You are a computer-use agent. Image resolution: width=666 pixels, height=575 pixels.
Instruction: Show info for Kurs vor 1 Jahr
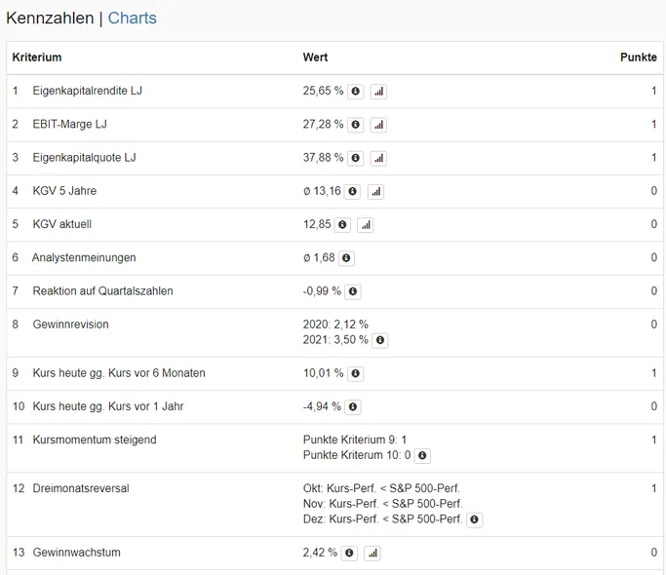[353, 406]
